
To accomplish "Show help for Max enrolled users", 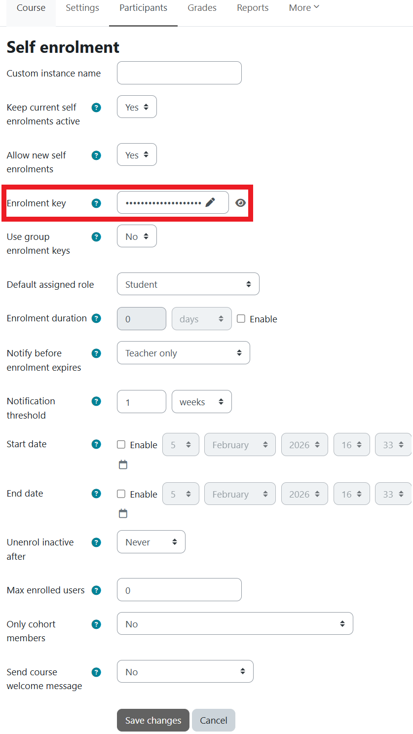I will [x=97, y=590].
